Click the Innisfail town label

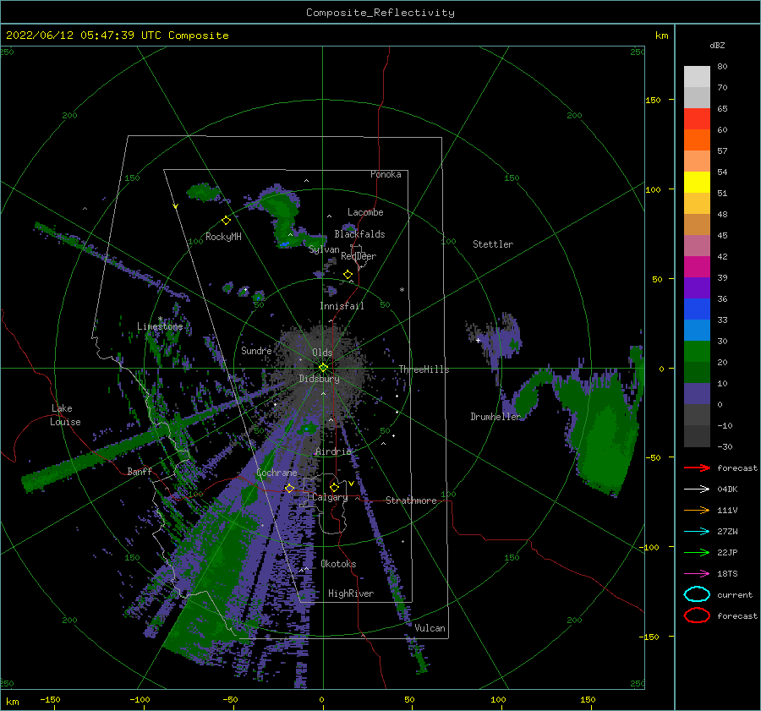click(x=342, y=306)
